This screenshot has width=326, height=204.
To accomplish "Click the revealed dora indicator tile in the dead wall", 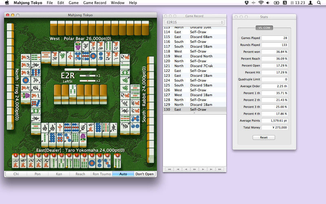I will click(x=73, y=91).
